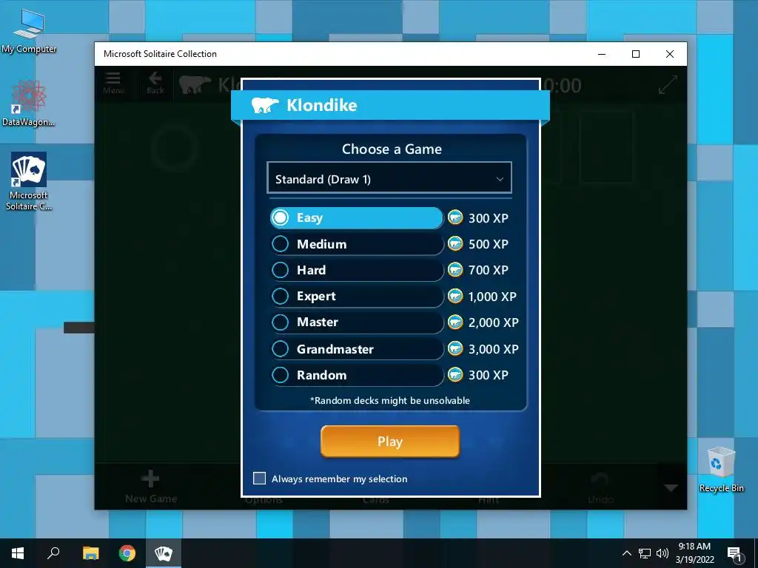This screenshot has width=758, height=568.
Task: Open the hamburger Menu icon in Solitaire
Action: (x=113, y=83)
